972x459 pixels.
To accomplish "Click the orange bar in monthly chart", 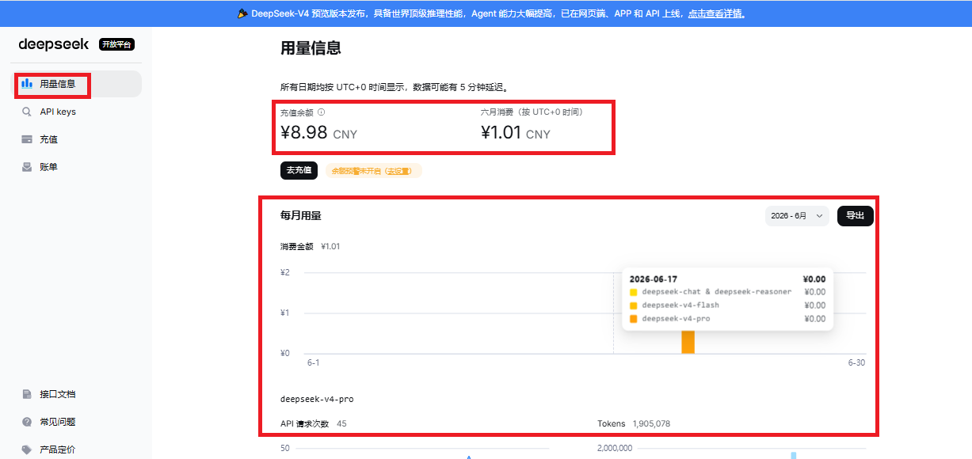I will pos(688,342).
